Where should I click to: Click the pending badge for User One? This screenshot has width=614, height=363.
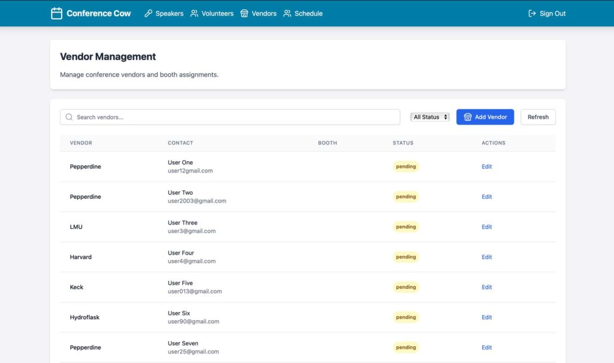point(406,167)
